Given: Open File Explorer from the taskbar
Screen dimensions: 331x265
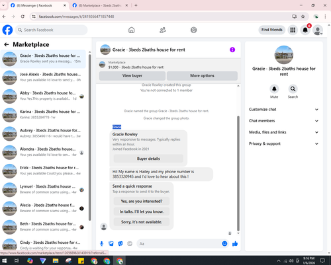Looking at the screenshot, I should pyautogui.click(x=56, y=261).
